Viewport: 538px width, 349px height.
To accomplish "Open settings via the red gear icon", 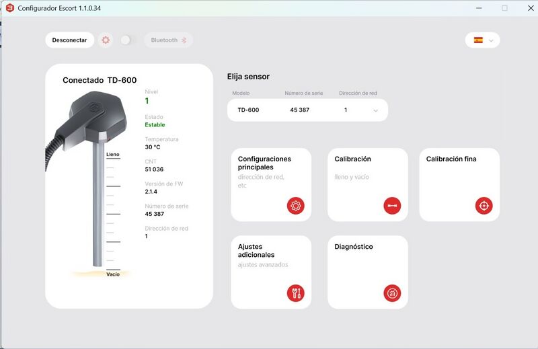I will [x=106, y=40].
